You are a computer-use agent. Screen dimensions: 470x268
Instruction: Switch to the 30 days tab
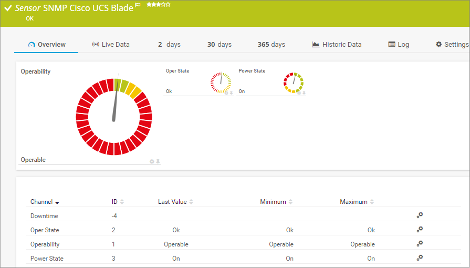219,45
